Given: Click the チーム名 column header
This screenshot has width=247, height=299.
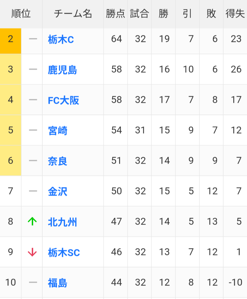Looking at the screenshot, I should (73, 14).
